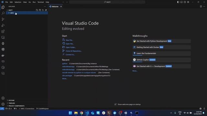Viewport: 207px width, 116px height.
Task: Click New File link under Start
Action: (x=70, y=40)
